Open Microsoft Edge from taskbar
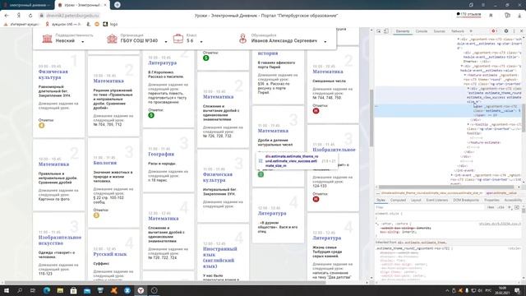This screenshot has width=526, height=296. pos(47,290)
